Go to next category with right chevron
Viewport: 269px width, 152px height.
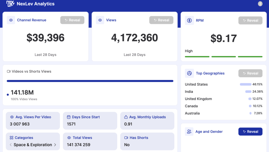(x=55, y=145)
